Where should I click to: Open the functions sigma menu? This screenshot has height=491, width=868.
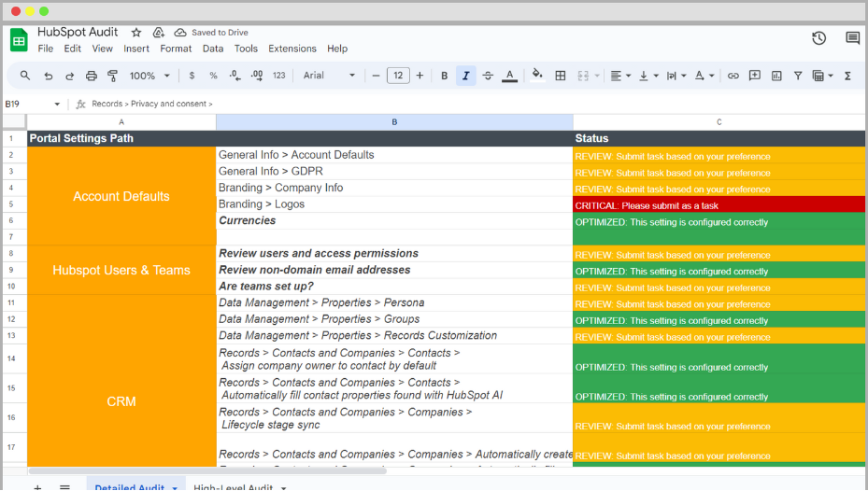[847, 76]
